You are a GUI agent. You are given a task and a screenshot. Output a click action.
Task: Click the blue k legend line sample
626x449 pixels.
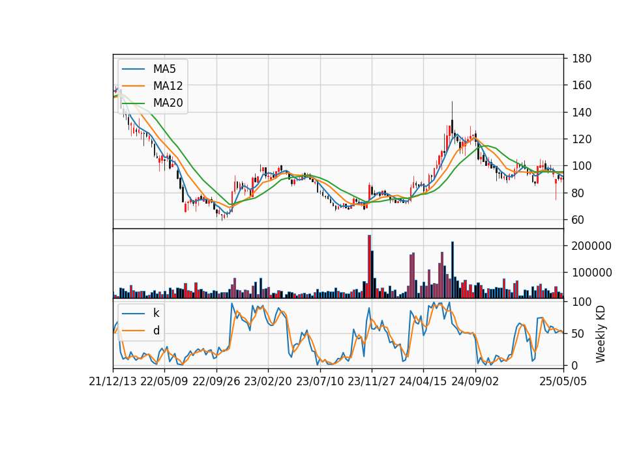pyautogui.click(x=133, y=314)
